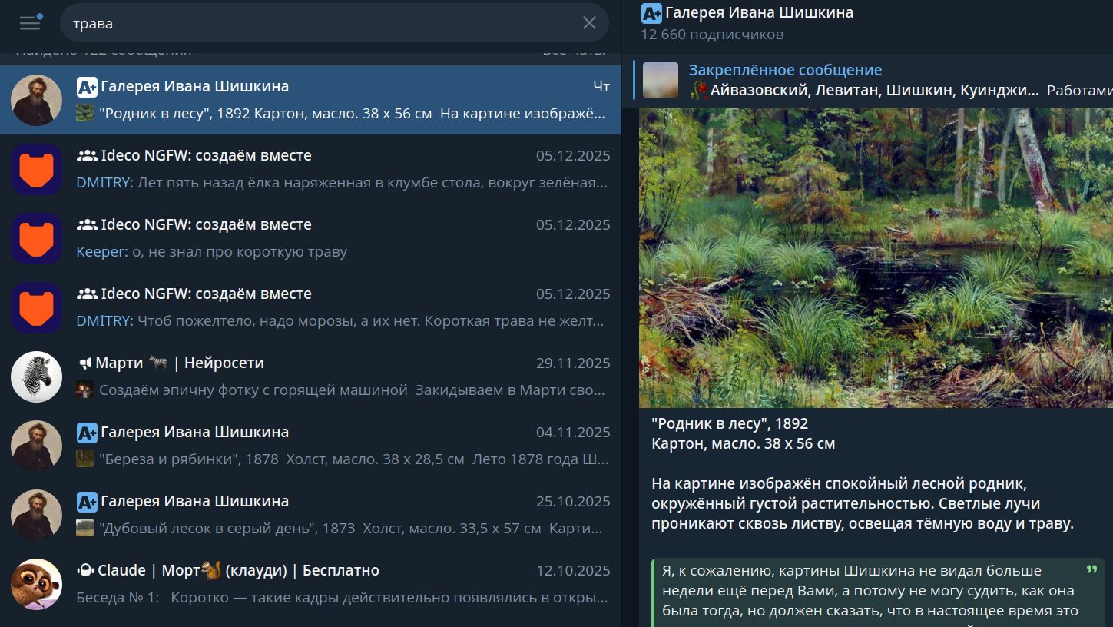1113x627 pixels.
Task: Click the "12 660 подписчиков" subscriber count
Action: (712, 35)
